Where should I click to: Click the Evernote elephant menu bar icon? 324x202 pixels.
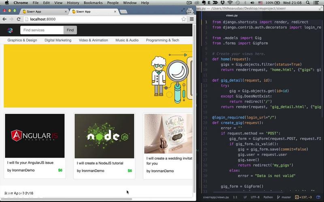pyautogui.click(x=204, y=3)
